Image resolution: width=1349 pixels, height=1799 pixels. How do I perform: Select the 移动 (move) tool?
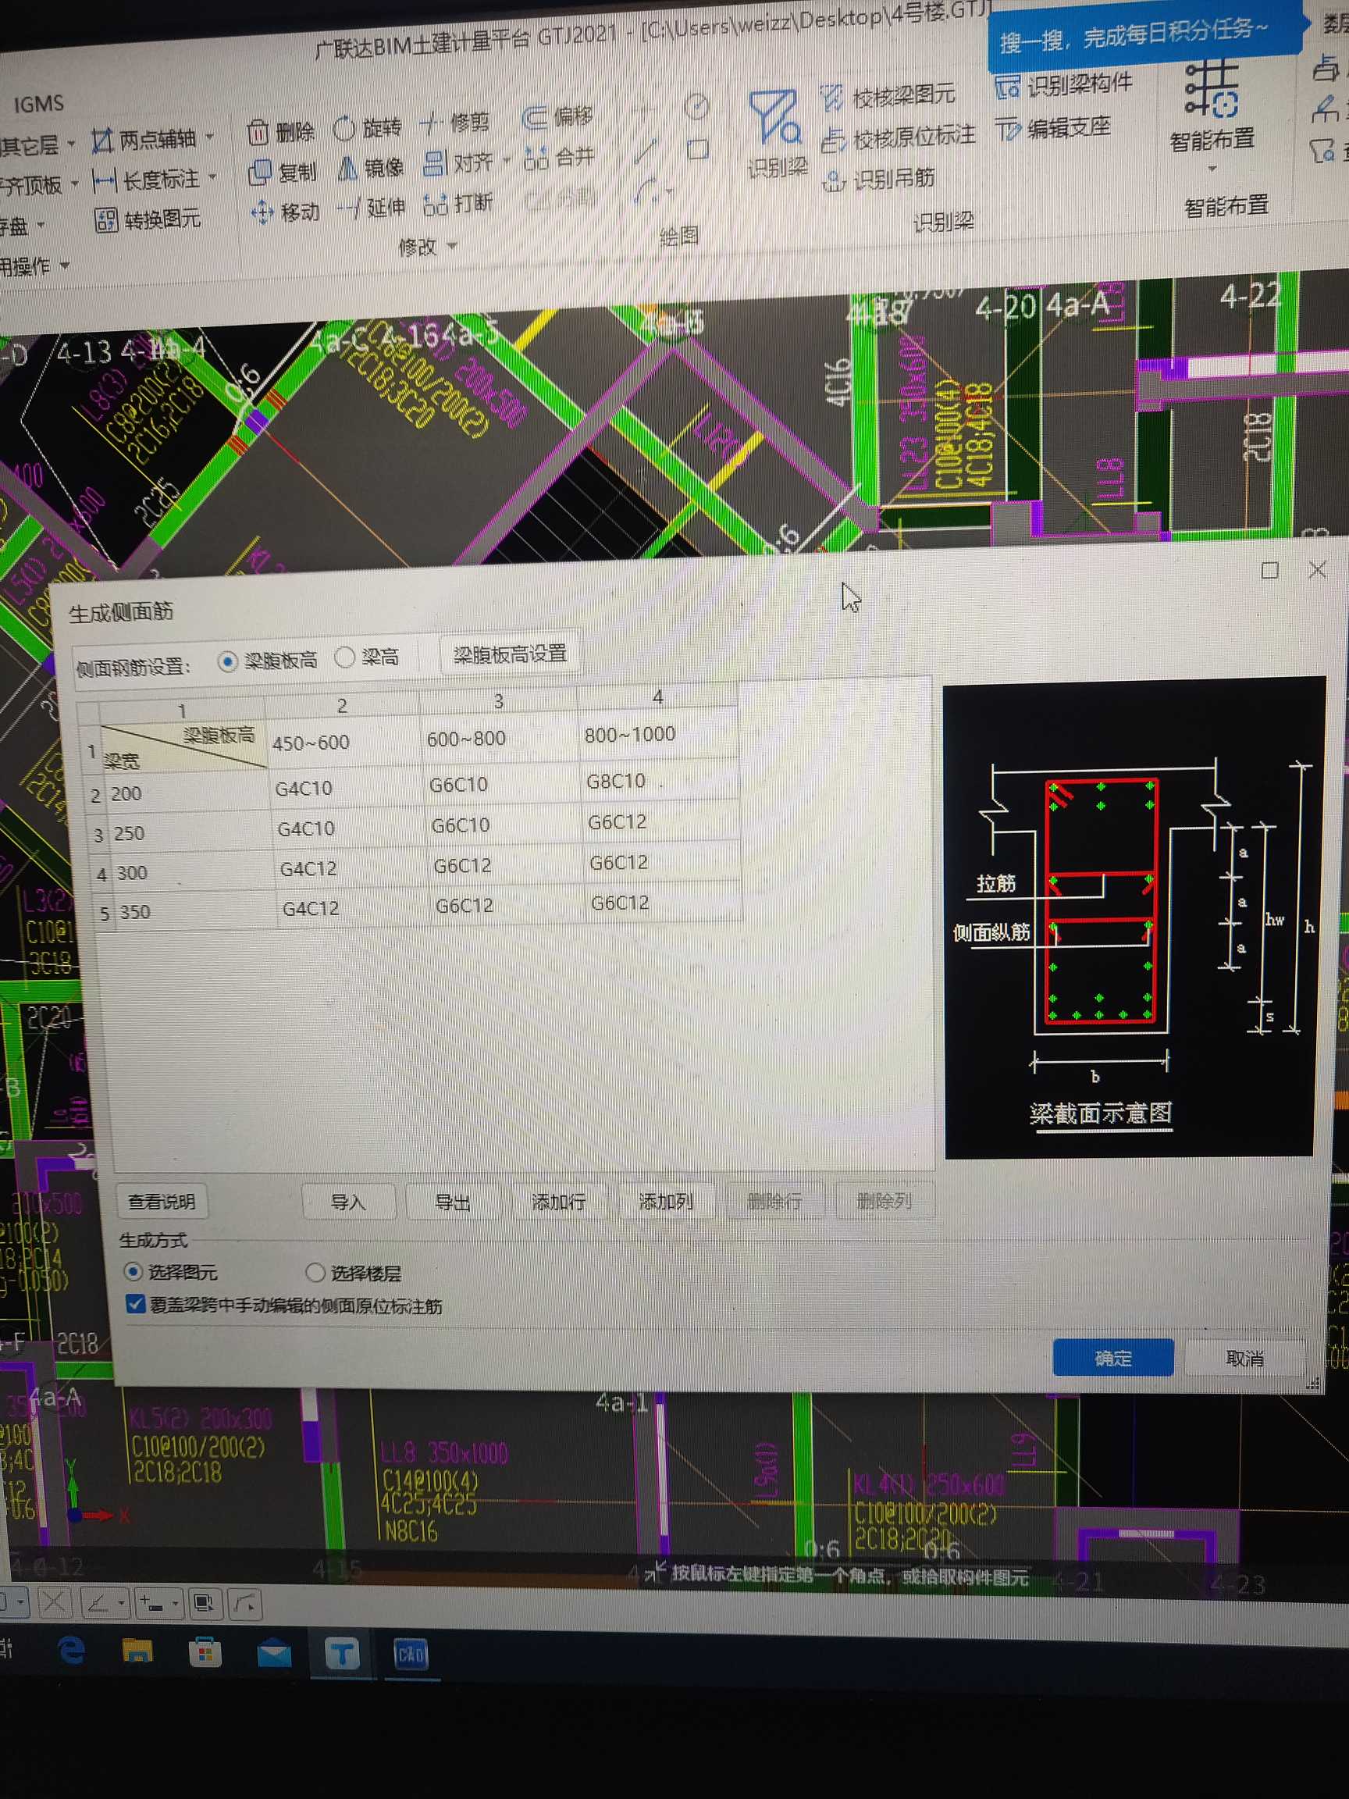pos(285,212)
